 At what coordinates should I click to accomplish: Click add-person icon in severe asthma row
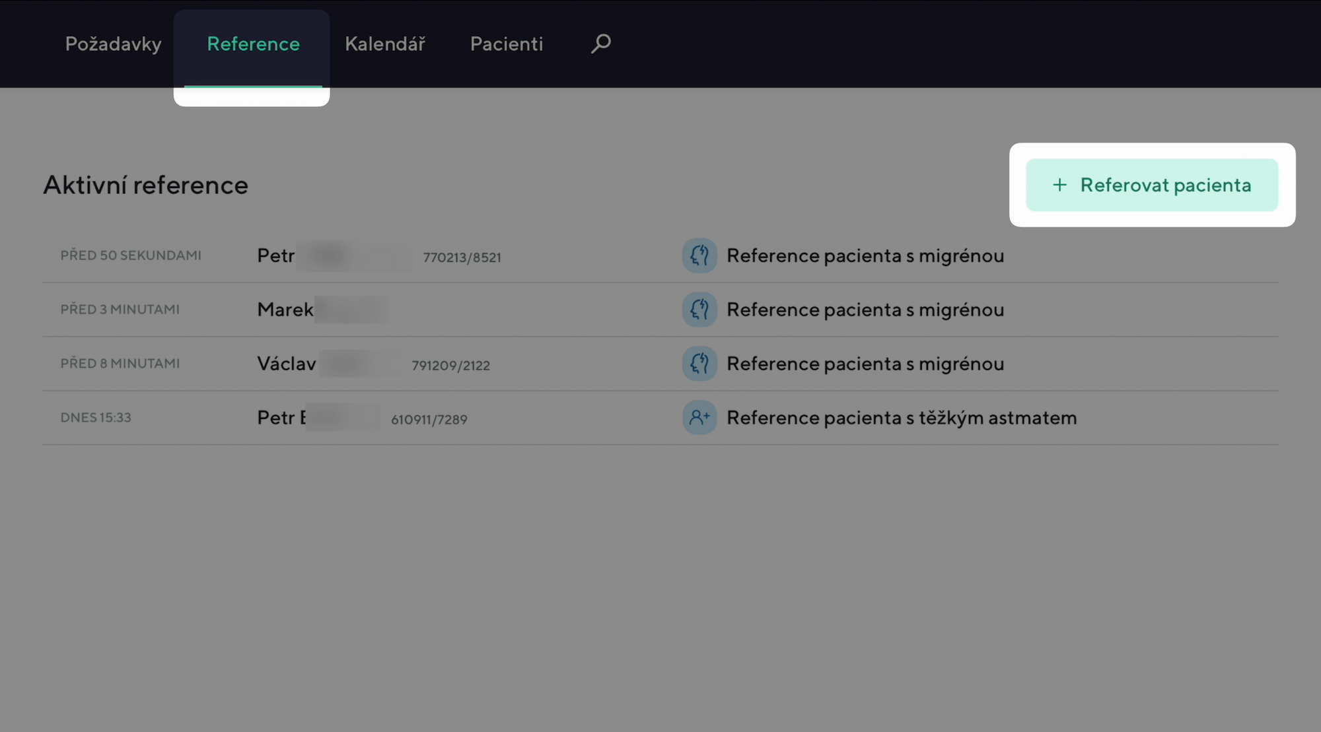click(699, 418)
